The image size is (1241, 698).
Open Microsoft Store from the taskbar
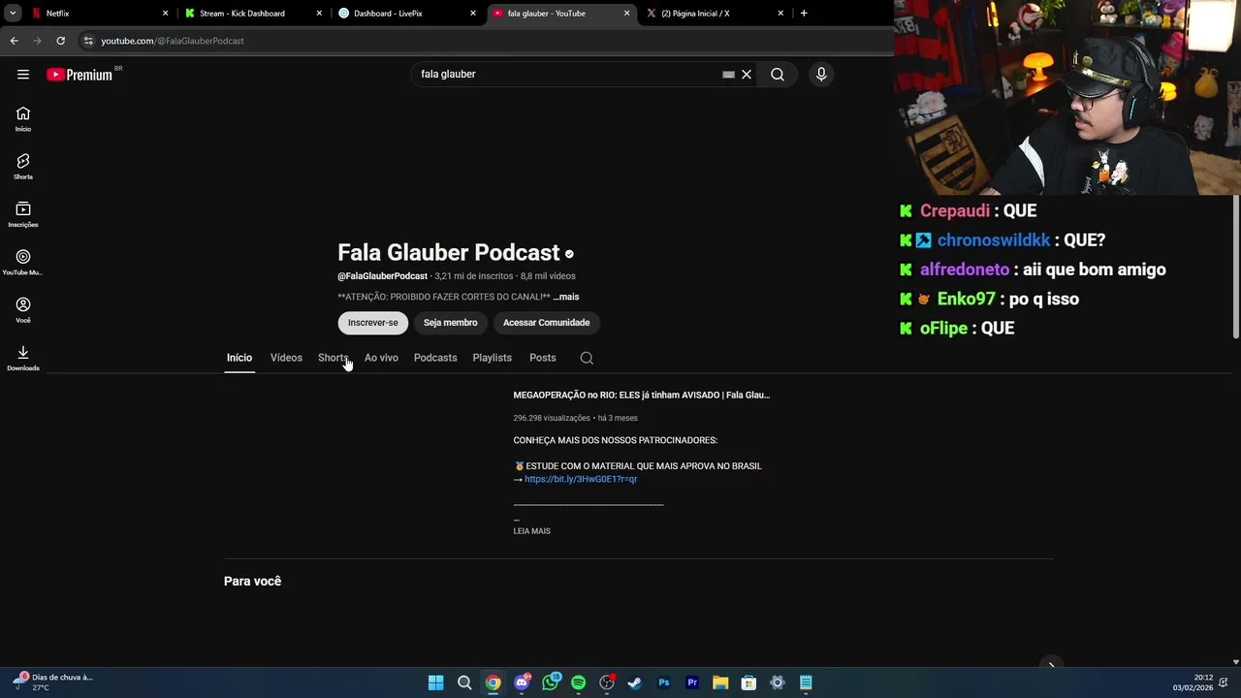[748, 682]
